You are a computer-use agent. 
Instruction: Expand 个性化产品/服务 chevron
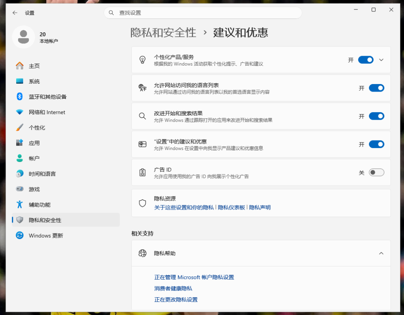[x=382, y=60]
